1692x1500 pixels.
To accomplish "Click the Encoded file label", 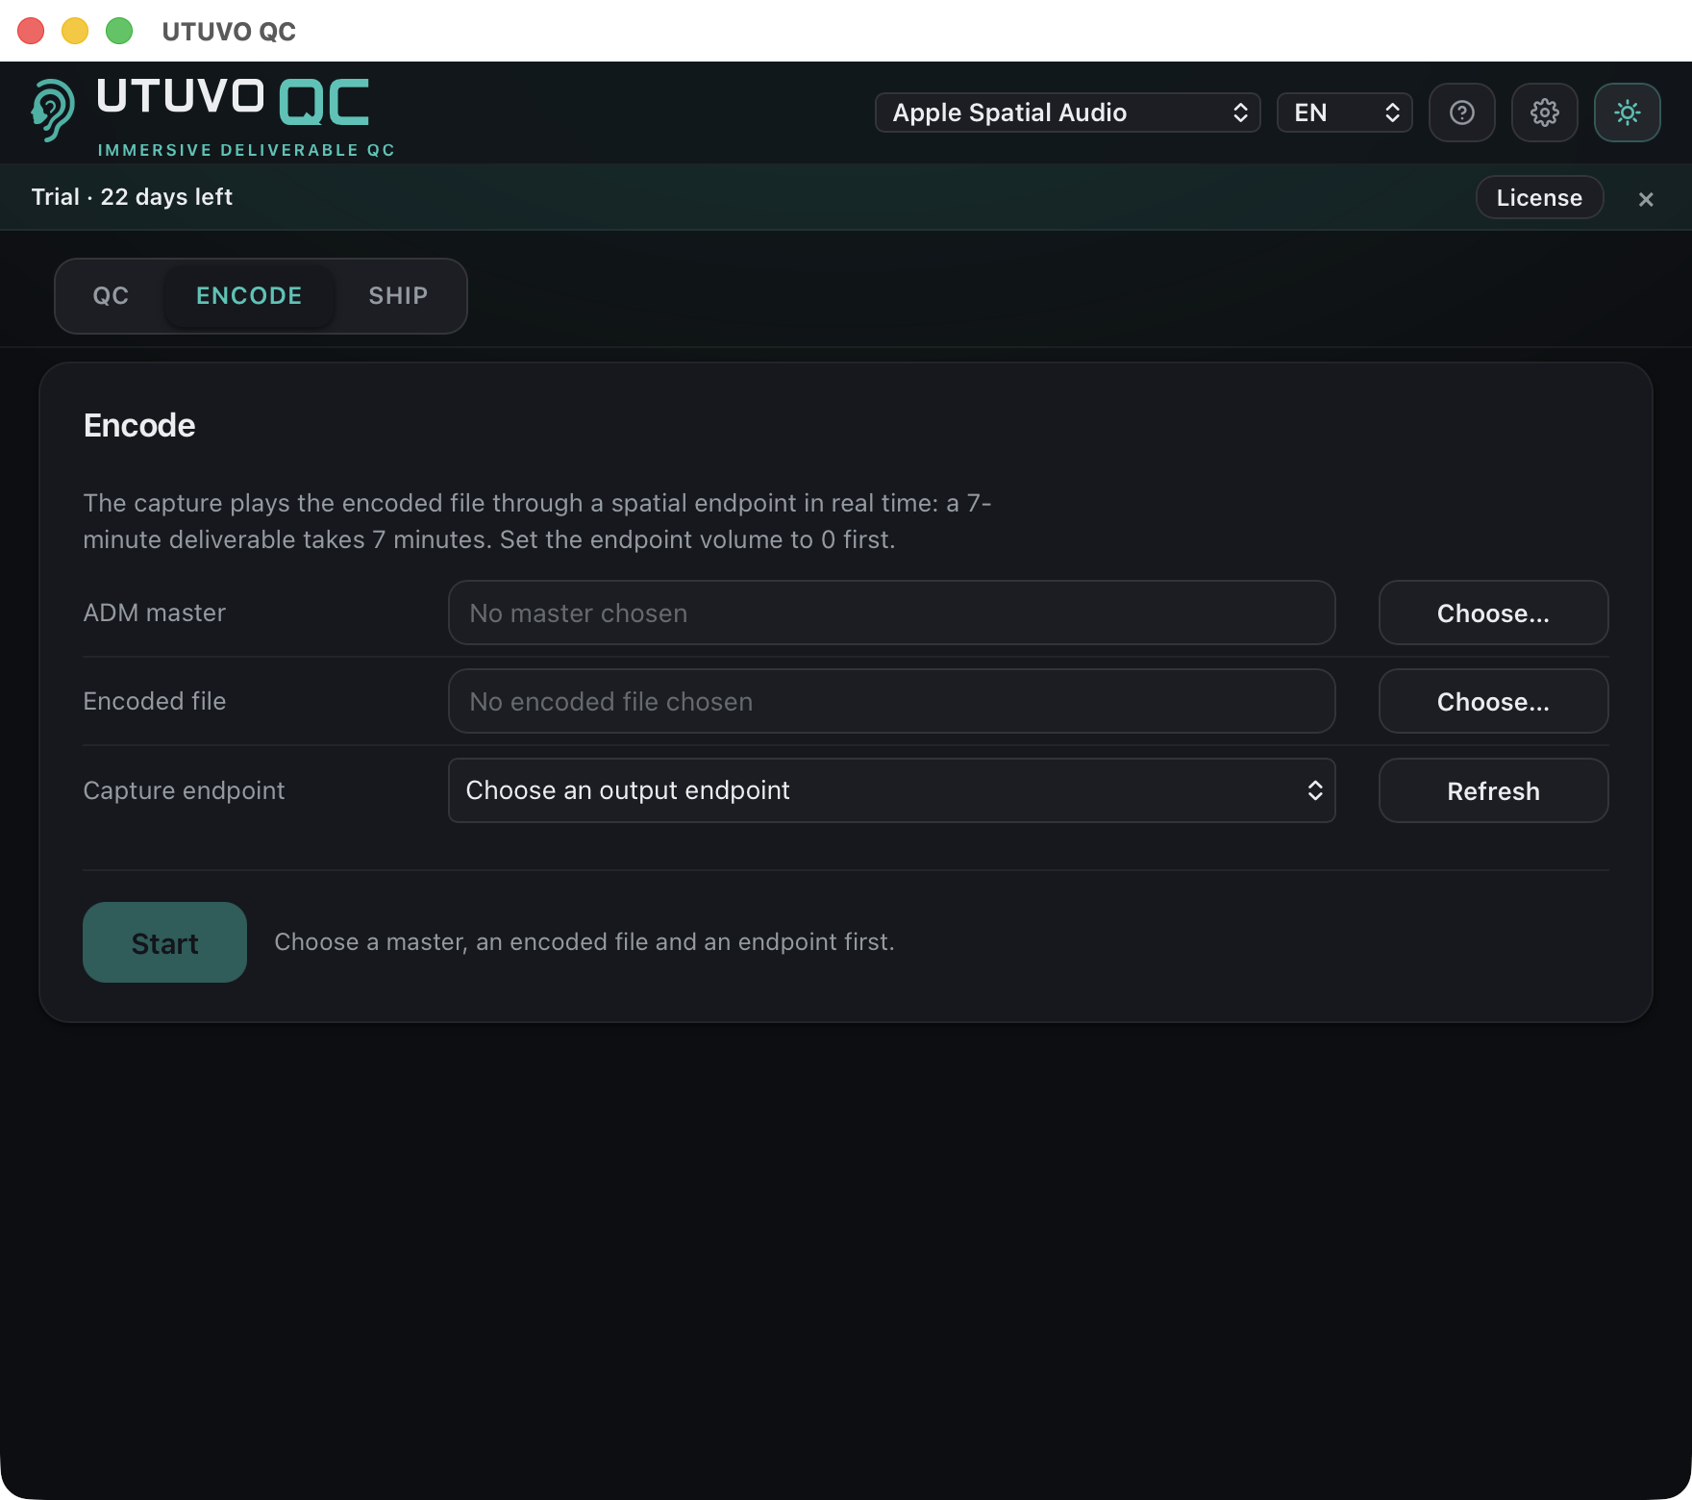I will [x=154, y=701].
